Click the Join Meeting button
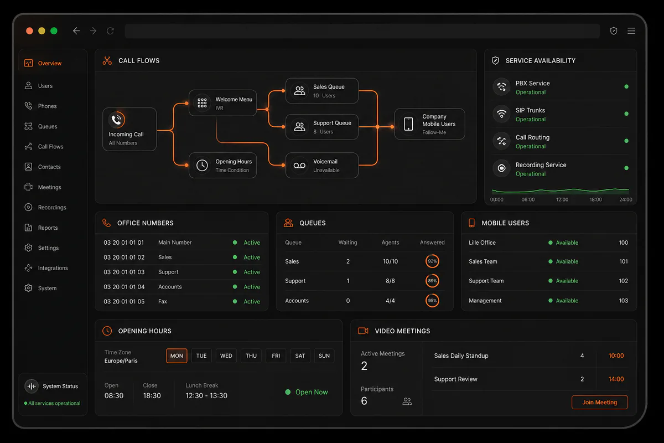Viewport: 664px width, 443px height. (x=599, y=402)
